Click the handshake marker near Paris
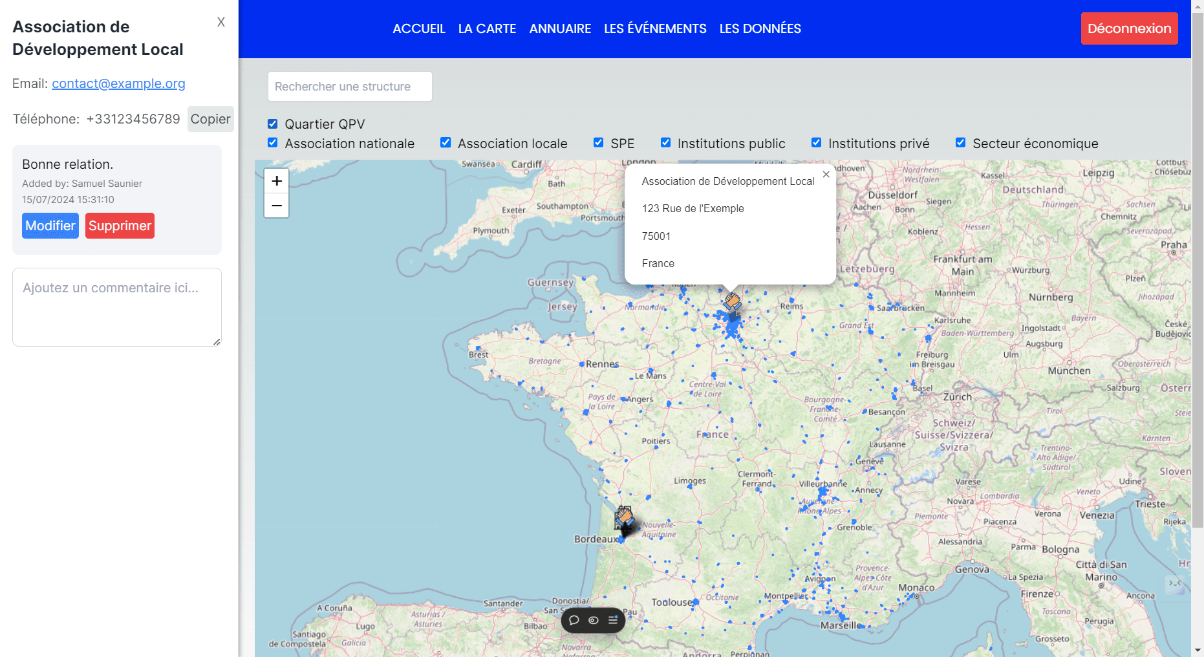1204x657 pixels. [733, 302]
